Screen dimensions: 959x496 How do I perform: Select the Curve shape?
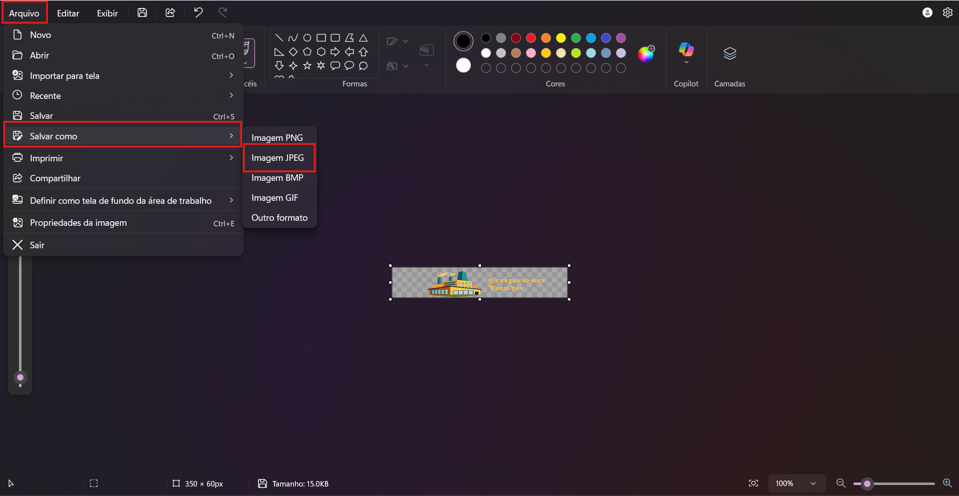[293, 38]
